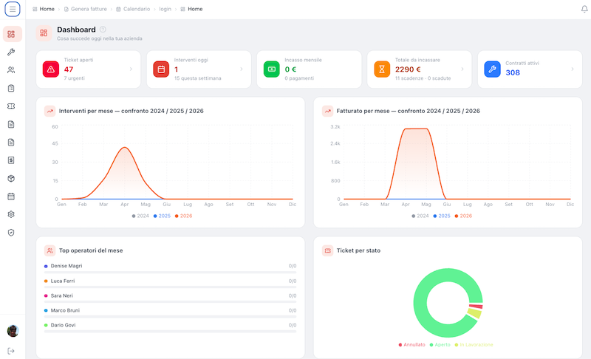This screenshot has width=591, height=359.
Task: Click the red Annullato donut segment
Action: pos(476,307)
